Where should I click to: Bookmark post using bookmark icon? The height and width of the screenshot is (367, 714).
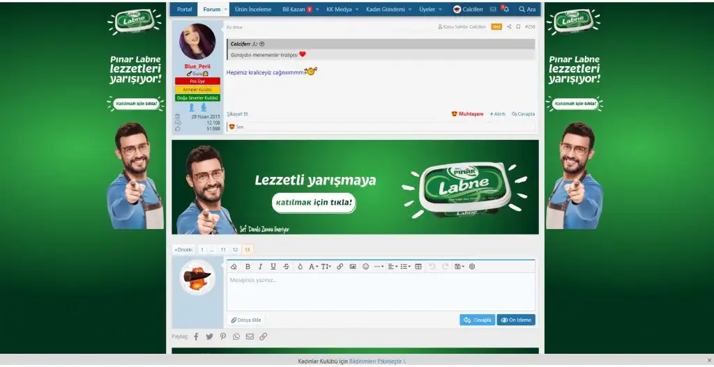tap(518, 26)
